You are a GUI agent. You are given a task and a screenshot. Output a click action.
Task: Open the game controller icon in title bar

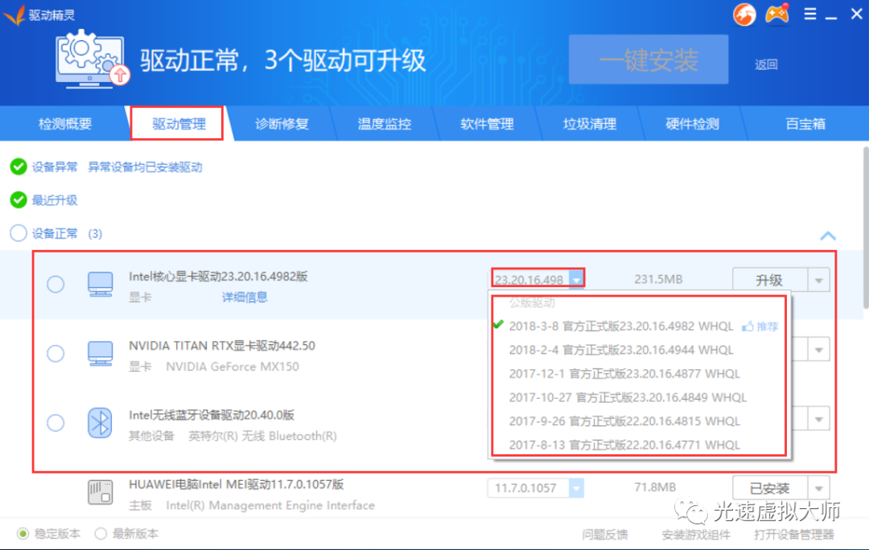777,14
